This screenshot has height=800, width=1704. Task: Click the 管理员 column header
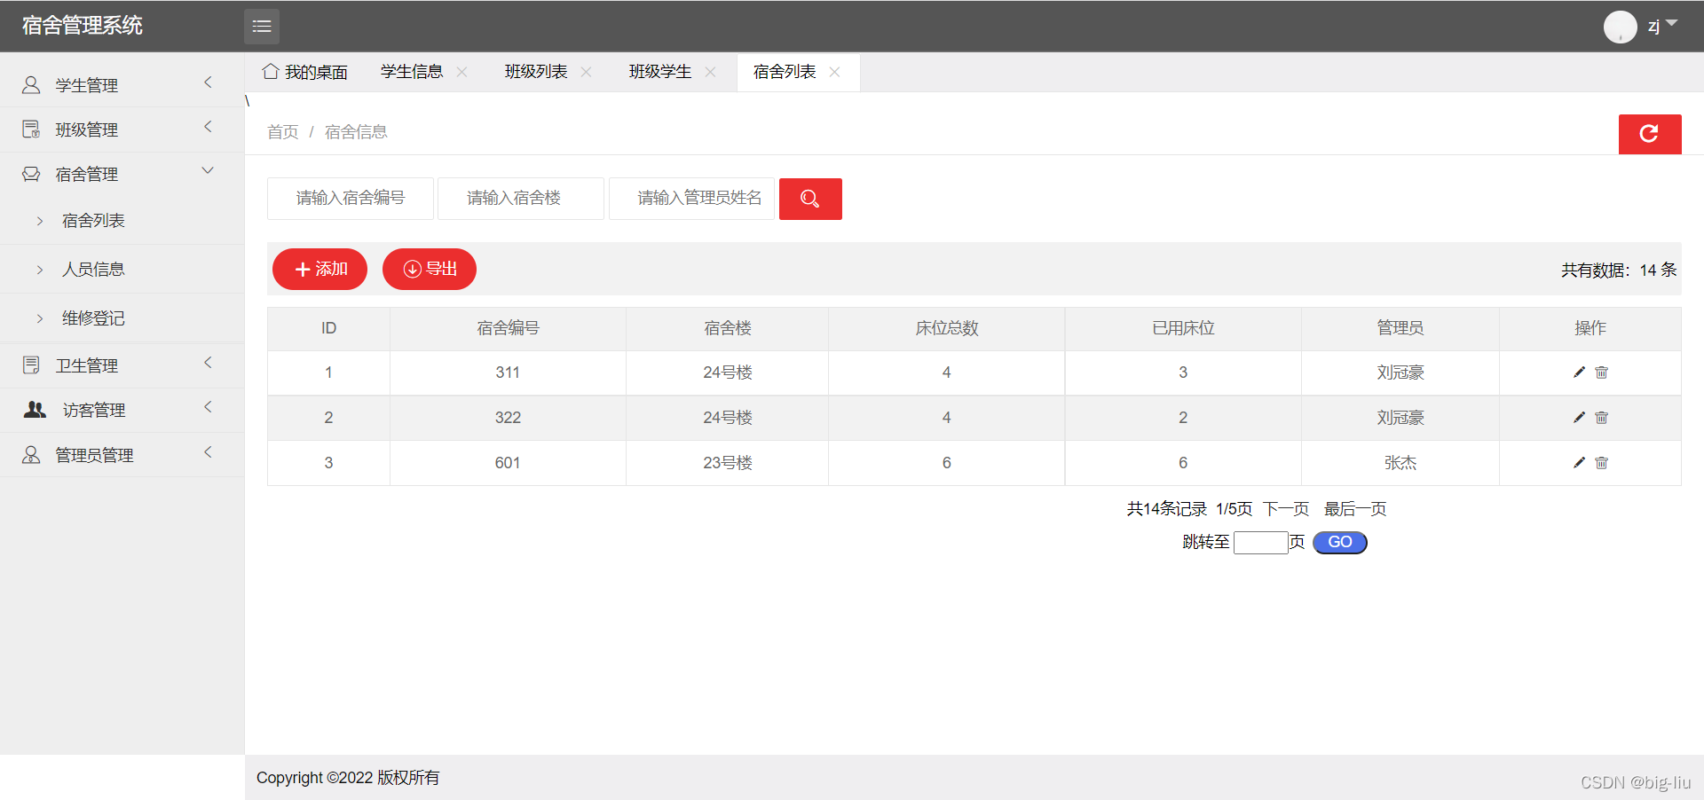(1400, 328)
